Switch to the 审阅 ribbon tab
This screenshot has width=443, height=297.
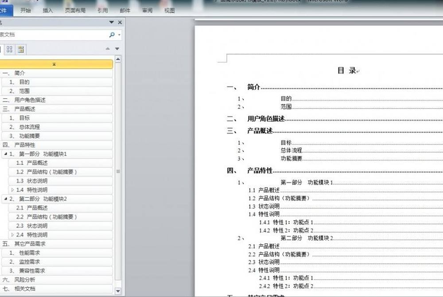coord(148,10)
